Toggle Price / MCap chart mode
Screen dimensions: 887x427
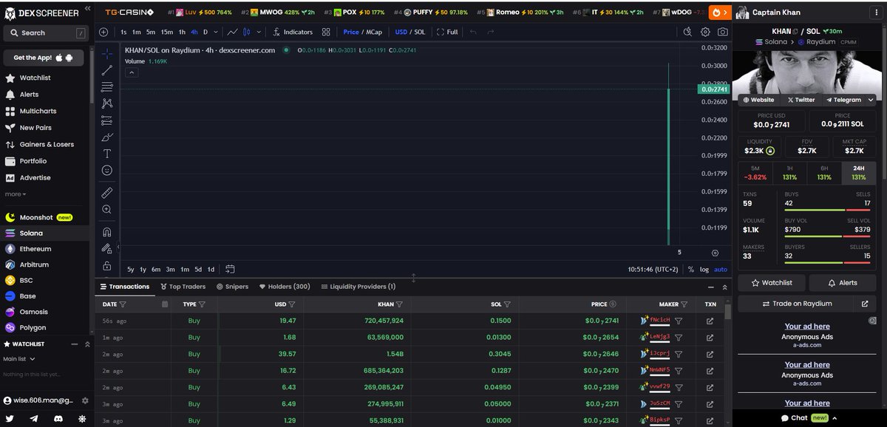362,33
